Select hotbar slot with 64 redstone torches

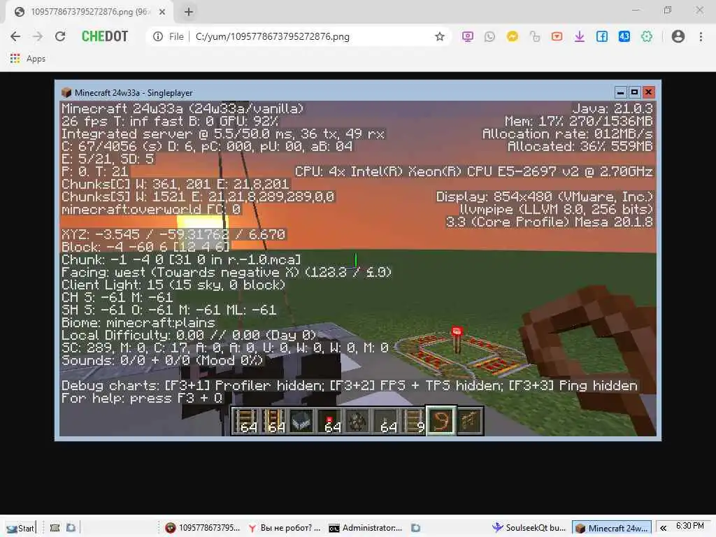click(x=330, y=420)
